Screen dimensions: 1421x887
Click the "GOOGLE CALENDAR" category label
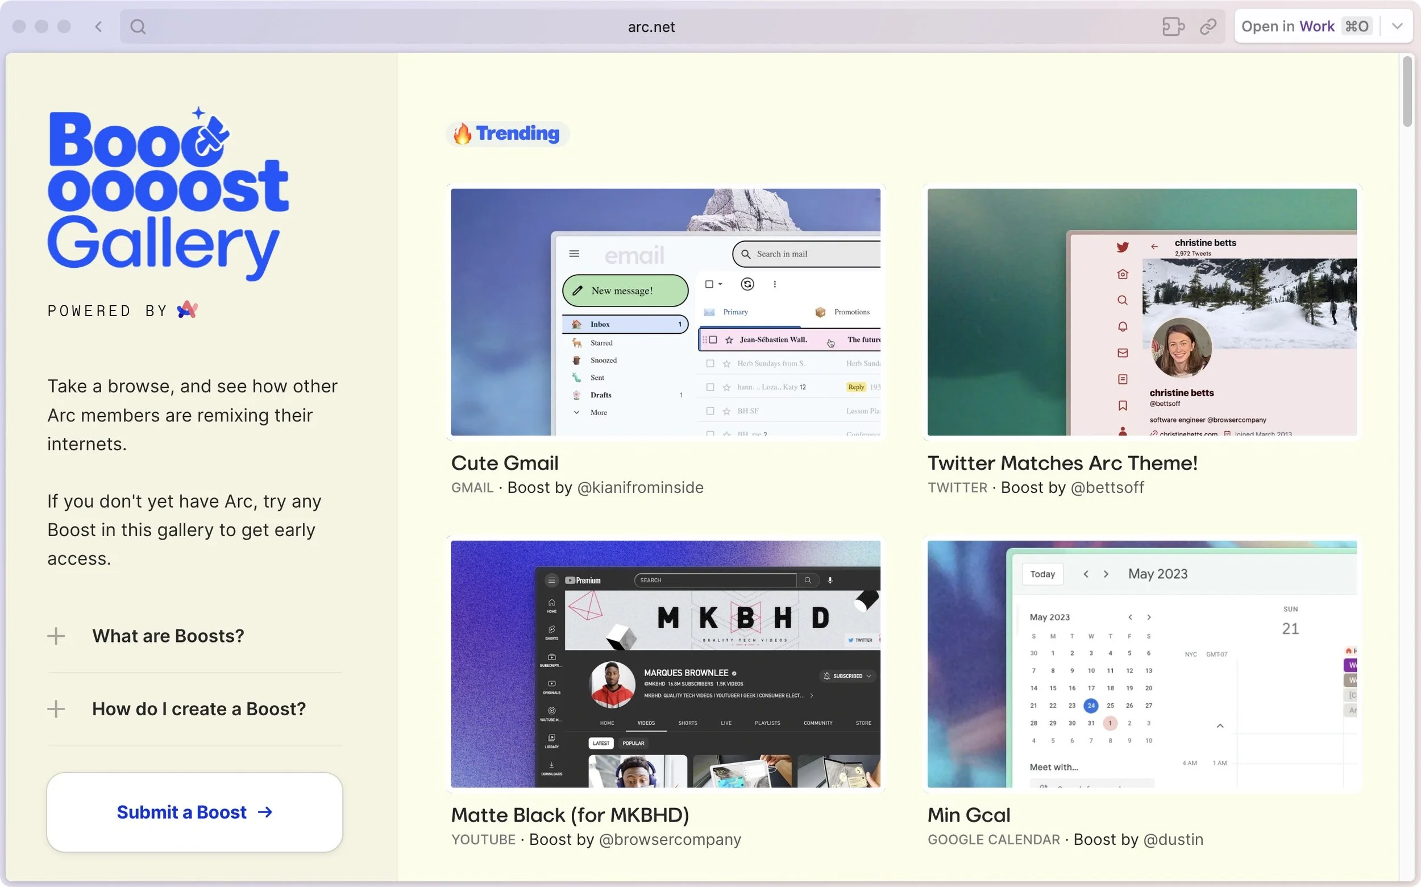pos(994,839)
